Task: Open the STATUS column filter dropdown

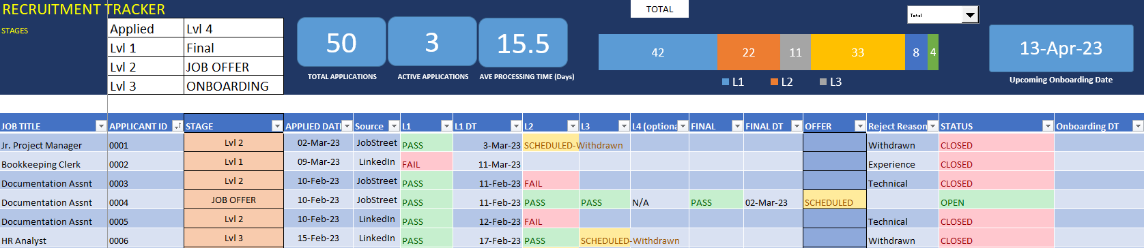Action: 1048,126
